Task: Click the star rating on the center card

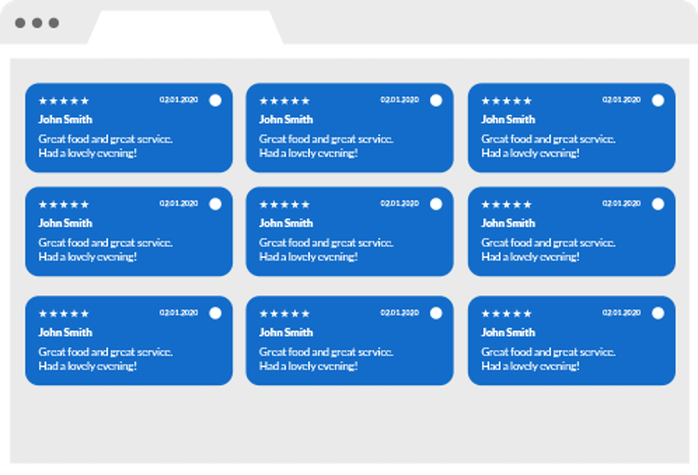Action: pos(284,204)
